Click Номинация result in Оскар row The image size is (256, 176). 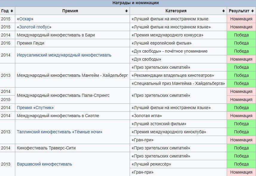click(241, 19)
